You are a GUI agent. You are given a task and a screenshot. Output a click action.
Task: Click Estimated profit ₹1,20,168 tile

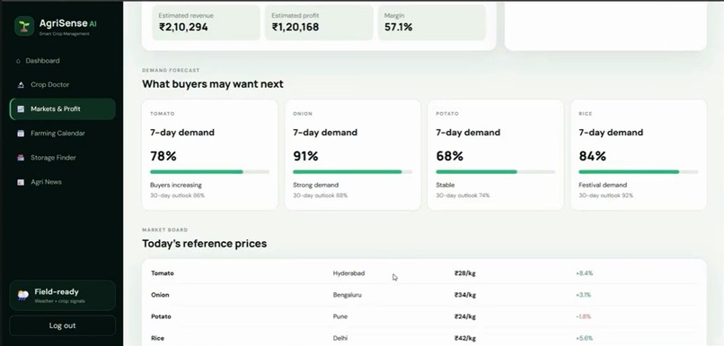tap(319, 22)
